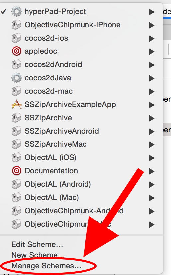Click the cocos2dJava gear icon
Viewport: 171px width, 275px height.
17,78
